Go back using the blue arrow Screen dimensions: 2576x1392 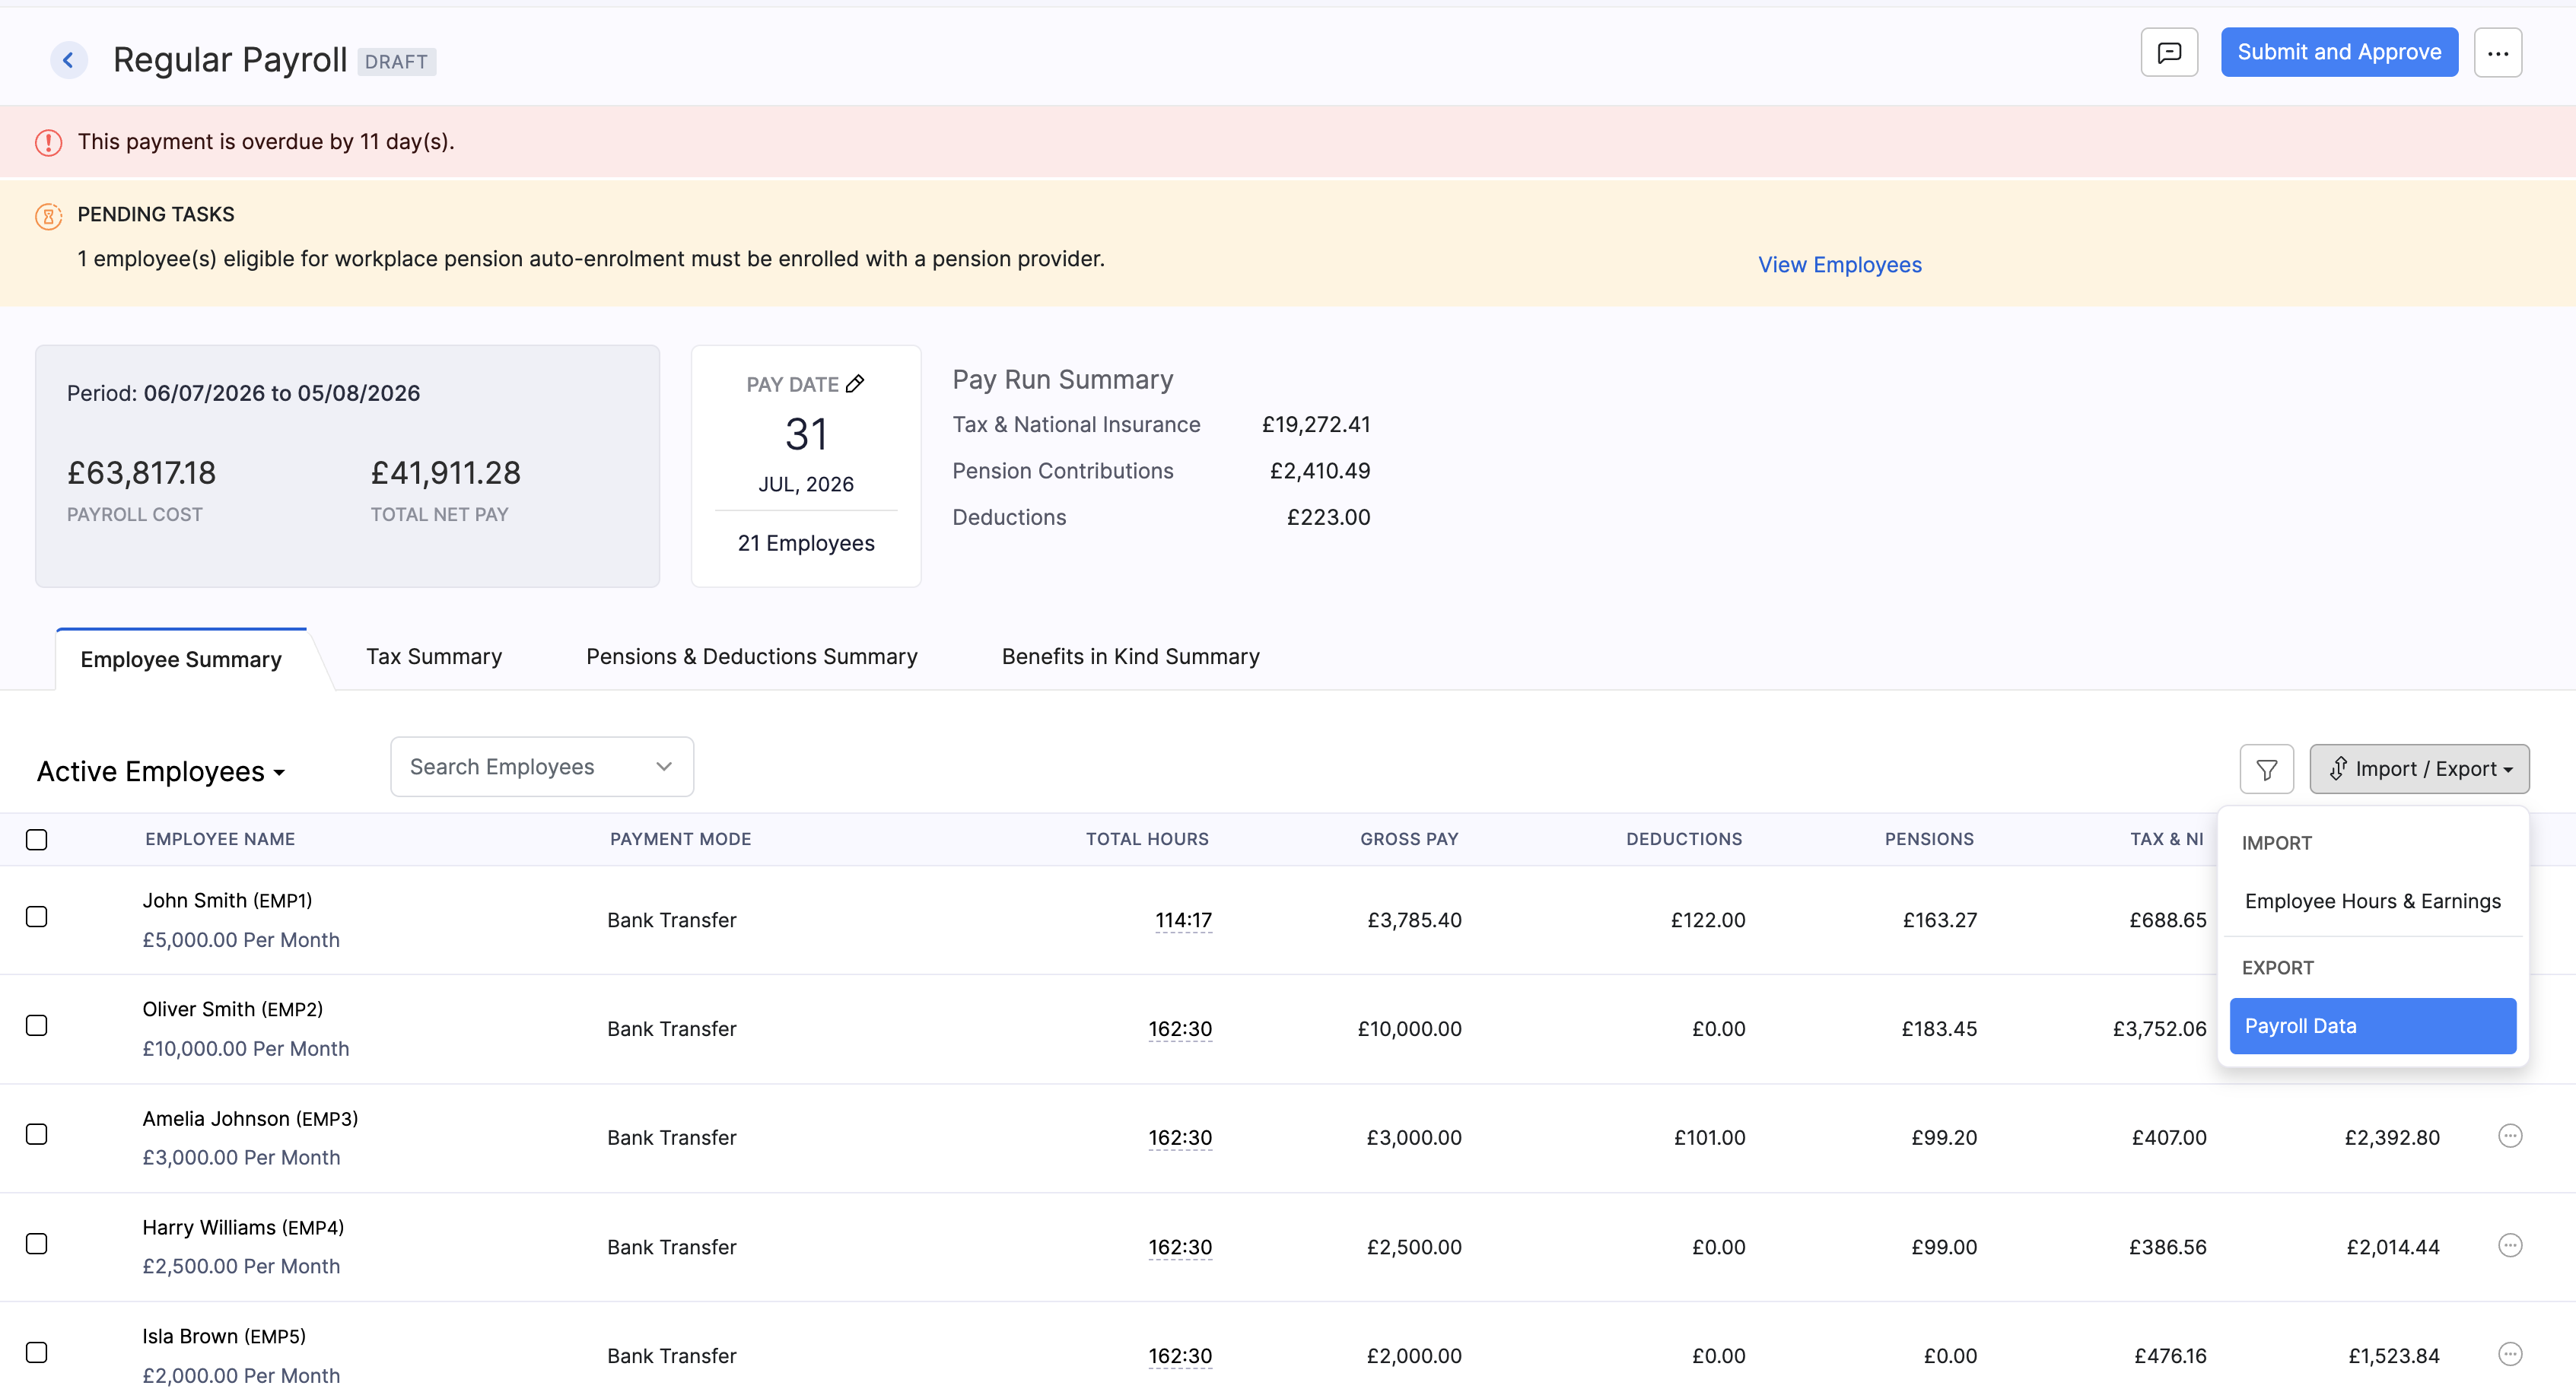coord(68,60)
